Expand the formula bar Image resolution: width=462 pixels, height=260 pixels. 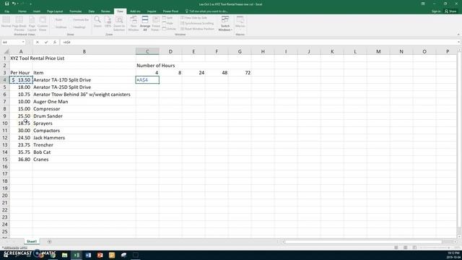[x=459, y=42]
